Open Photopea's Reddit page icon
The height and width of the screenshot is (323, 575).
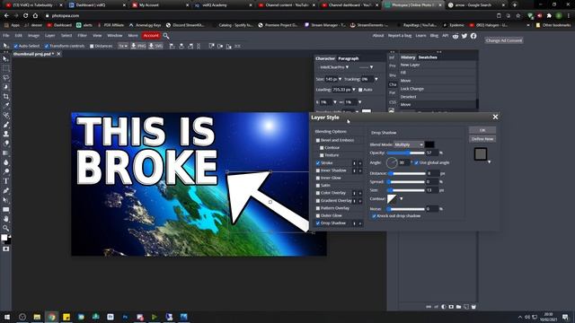[456, 36]
